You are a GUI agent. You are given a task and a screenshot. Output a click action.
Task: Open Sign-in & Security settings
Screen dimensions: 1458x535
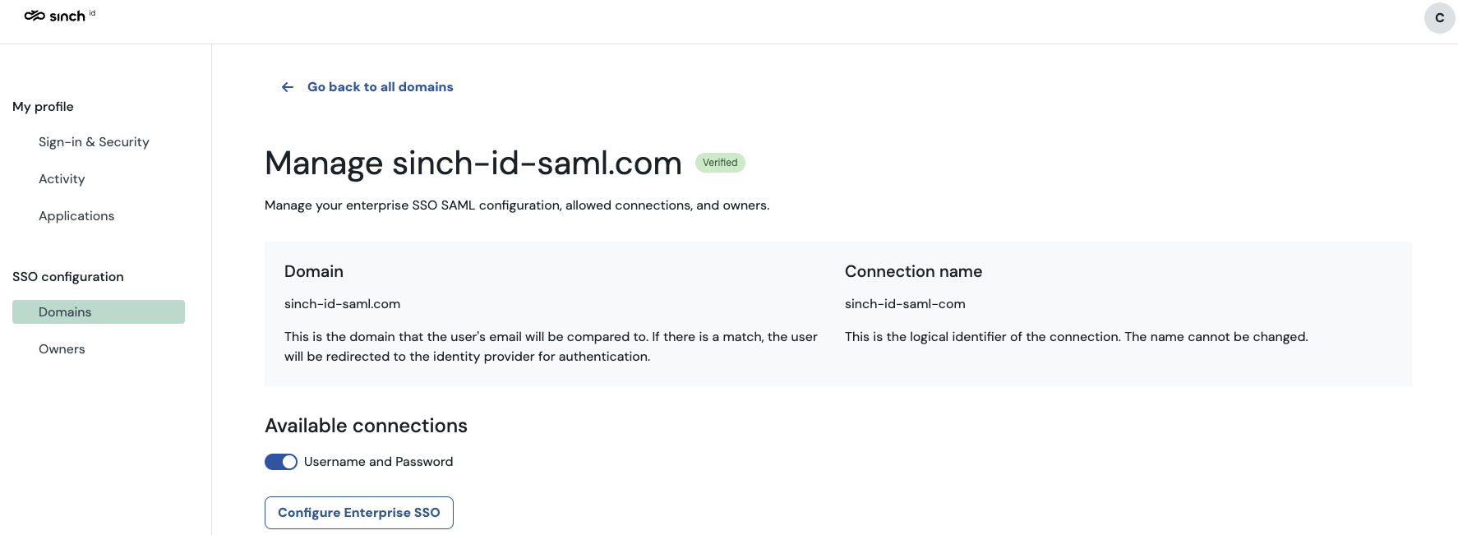[94, 142]
